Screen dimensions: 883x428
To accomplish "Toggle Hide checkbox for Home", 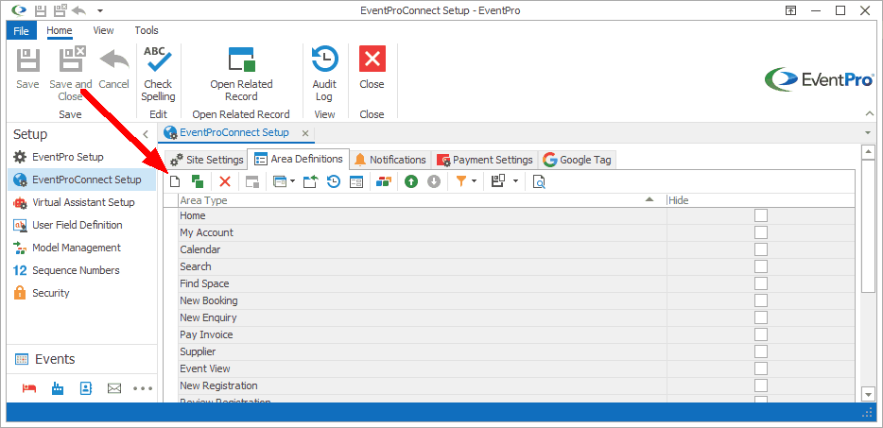I will 761,215.
